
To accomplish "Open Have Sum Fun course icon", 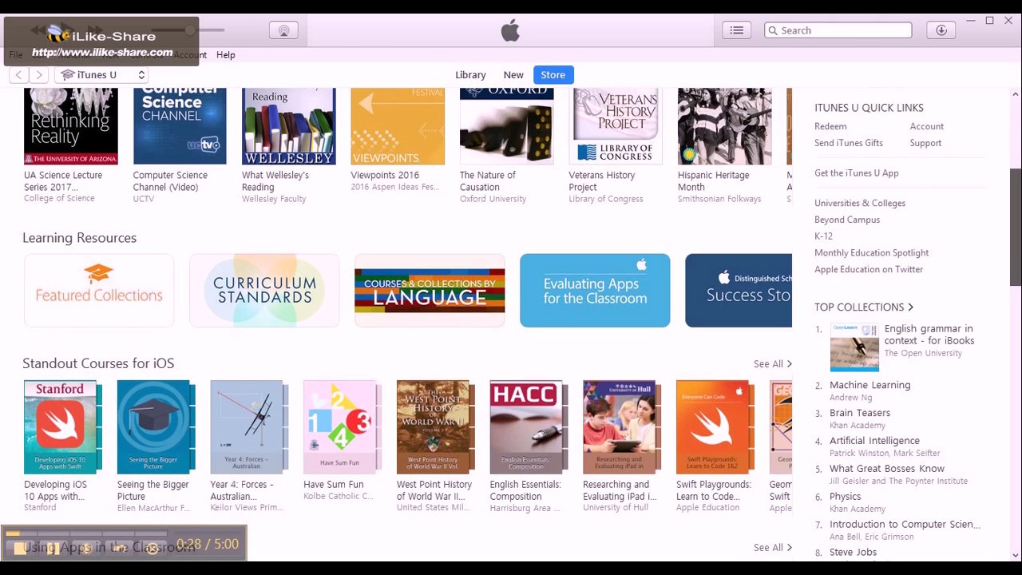I will 343,427.
